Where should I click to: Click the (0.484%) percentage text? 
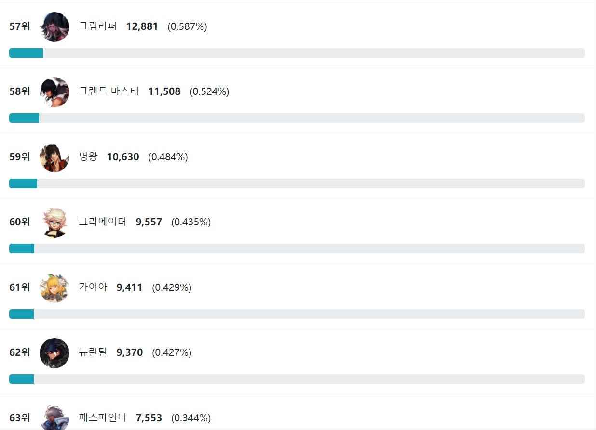click(168, 157)
